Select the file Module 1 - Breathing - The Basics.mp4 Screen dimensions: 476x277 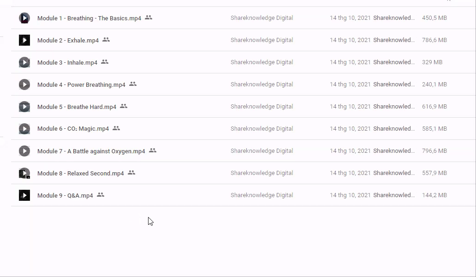(x=89, y=18)
